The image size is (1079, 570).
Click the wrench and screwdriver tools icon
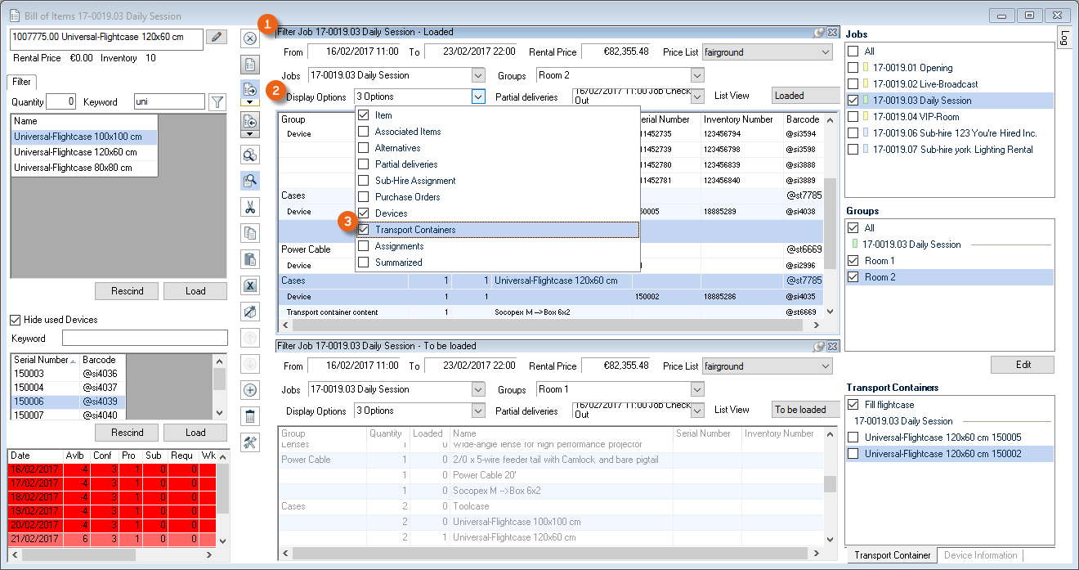point(250,442)
